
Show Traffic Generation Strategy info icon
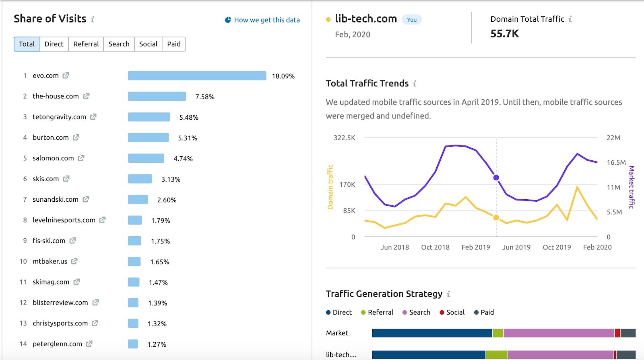pyautogui.click(x=448, y=294)
